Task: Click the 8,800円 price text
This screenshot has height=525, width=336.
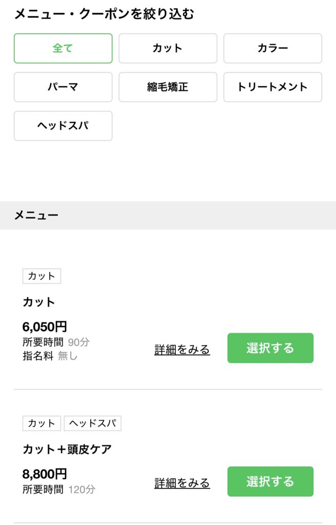Action: pyautogui.click(x=45, y=474)
